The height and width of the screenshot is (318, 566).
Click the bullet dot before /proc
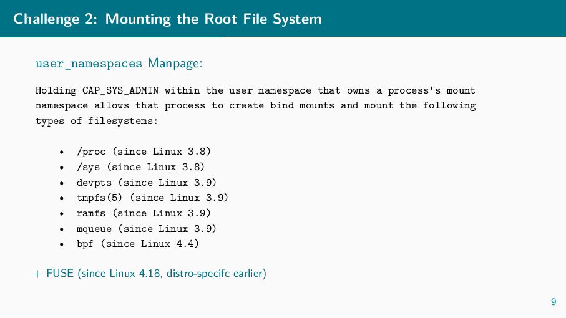[x=62, y=153]
